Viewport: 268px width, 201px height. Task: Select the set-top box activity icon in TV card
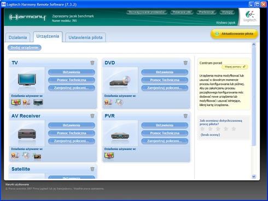38,102
